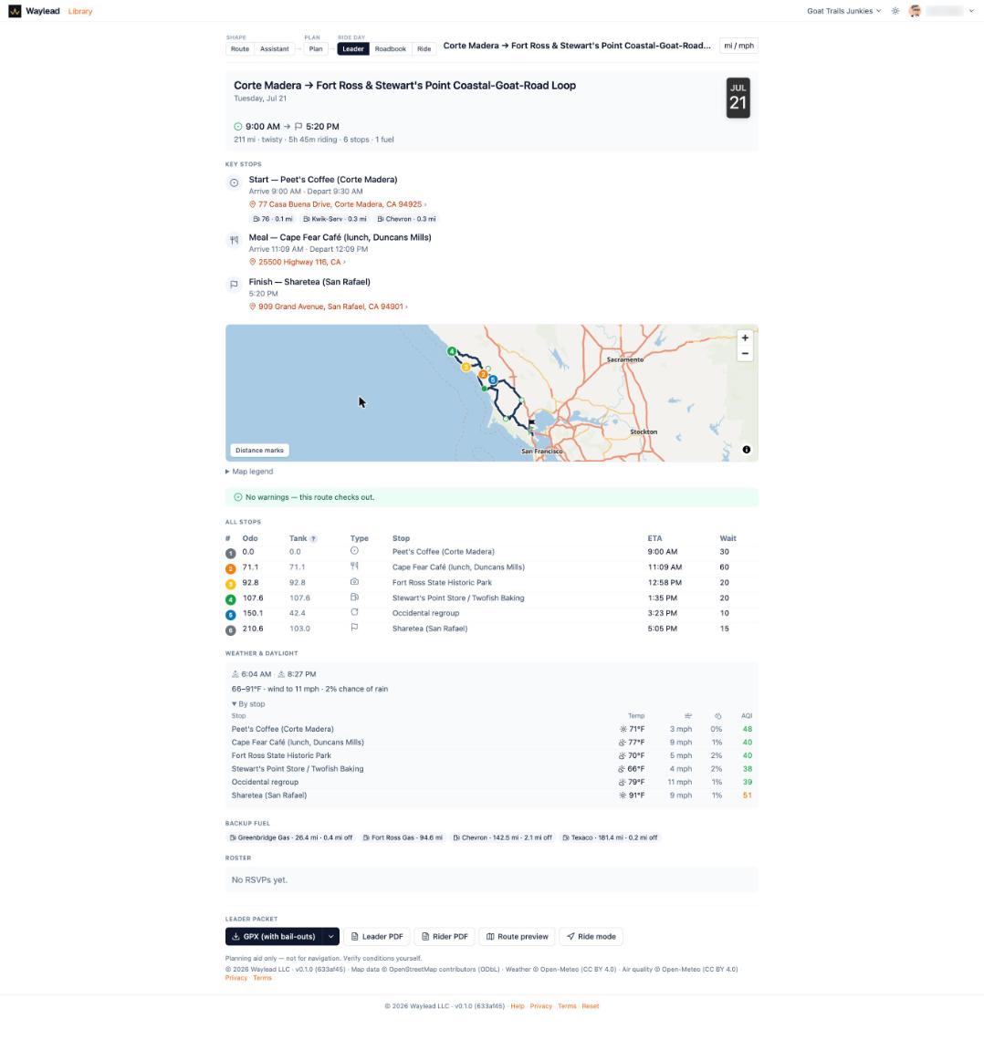Click the map zoom out minus button
Screen dimensions: 984x1040
tap(745, 354)
